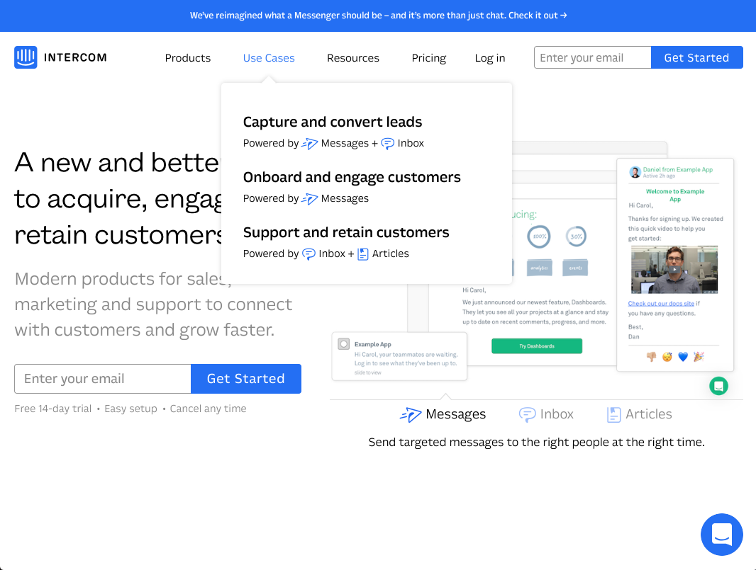Click the Messages paper-plane icon in product tabs
Viewport: 756px width, 570px height.
(x=411, y=414)
